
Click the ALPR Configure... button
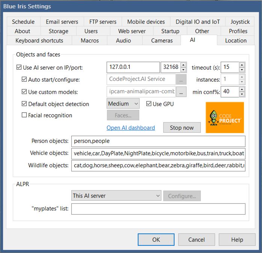pos(182,196)
